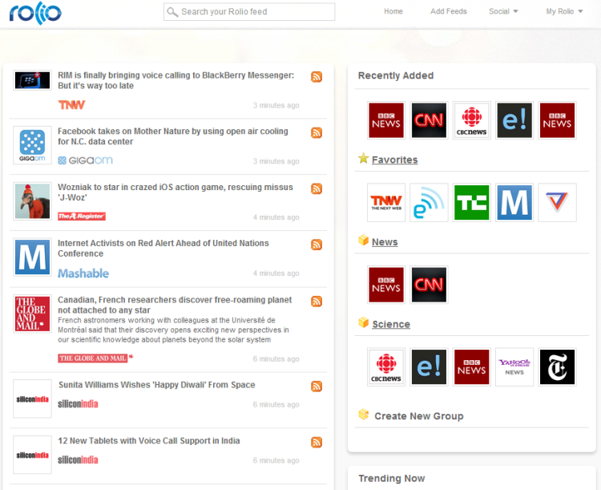Click siliconindia source logo under Sunita Williams article
Viewport: 601px width, 490px height.
click(79, 404)
